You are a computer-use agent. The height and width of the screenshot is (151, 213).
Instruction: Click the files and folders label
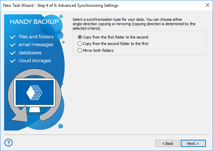tap(36, 36)
